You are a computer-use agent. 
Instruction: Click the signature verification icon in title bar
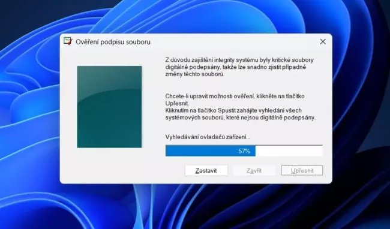[x=68, y=41]
